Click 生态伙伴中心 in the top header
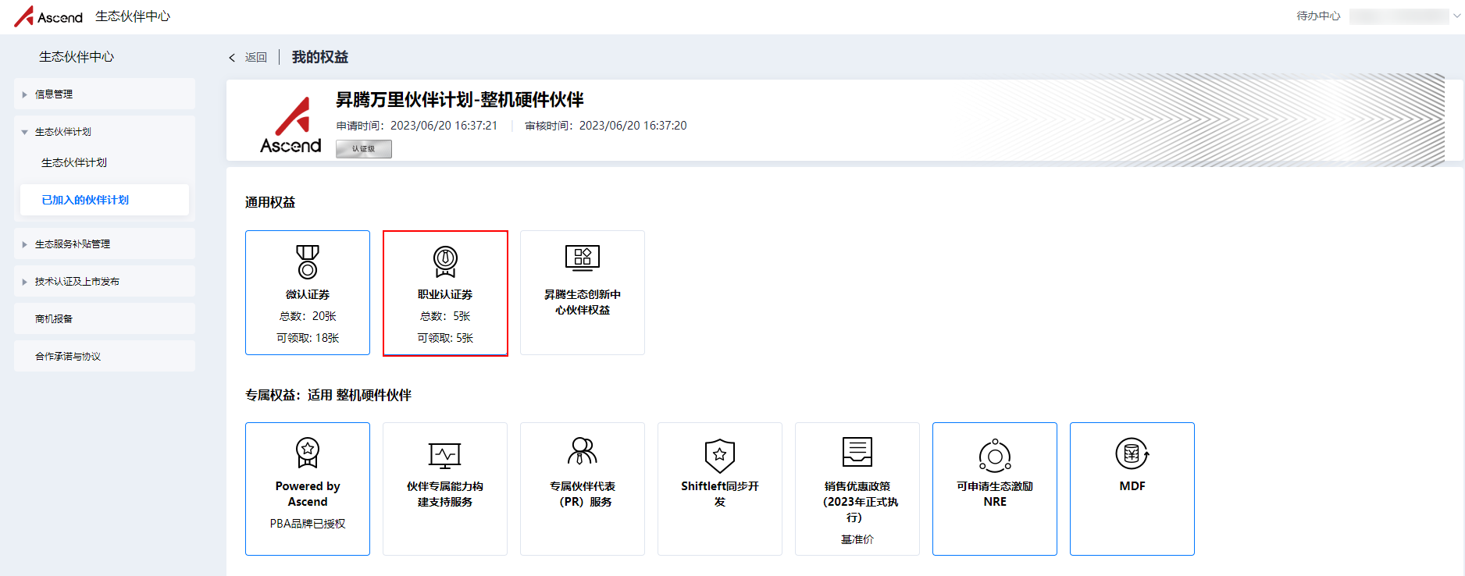 click(x=133, y=16)
